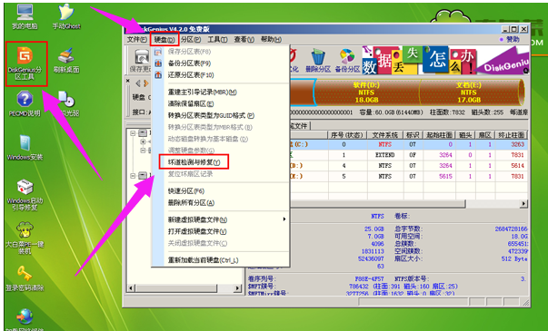This screenshot has width=548, height=331.
Task: Launch the 手动Ghost desktop shortcut
Action: 66,16
